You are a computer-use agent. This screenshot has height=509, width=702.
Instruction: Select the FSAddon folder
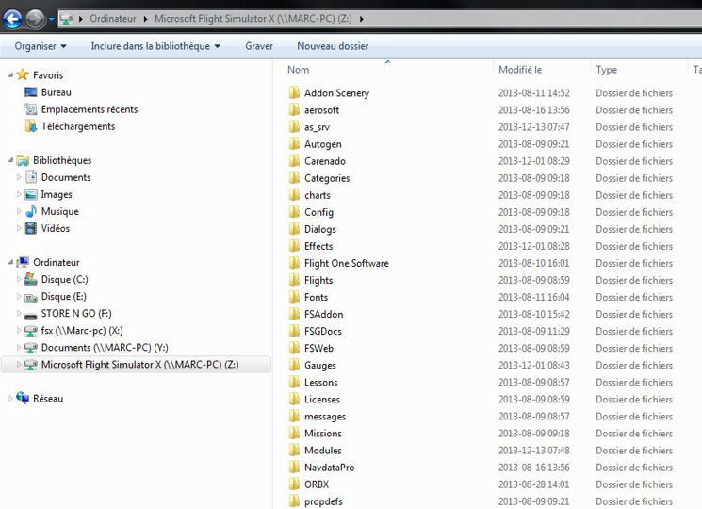coord(324,314)
